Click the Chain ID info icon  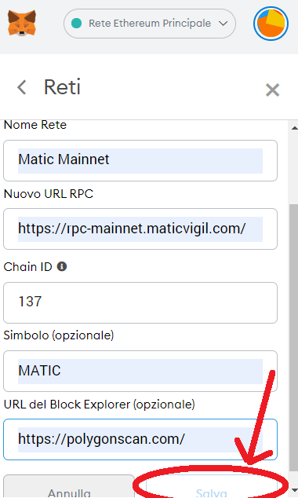tap(62, 266)
